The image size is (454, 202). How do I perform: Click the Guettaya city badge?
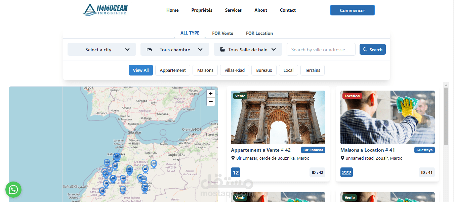pos(424,150)
